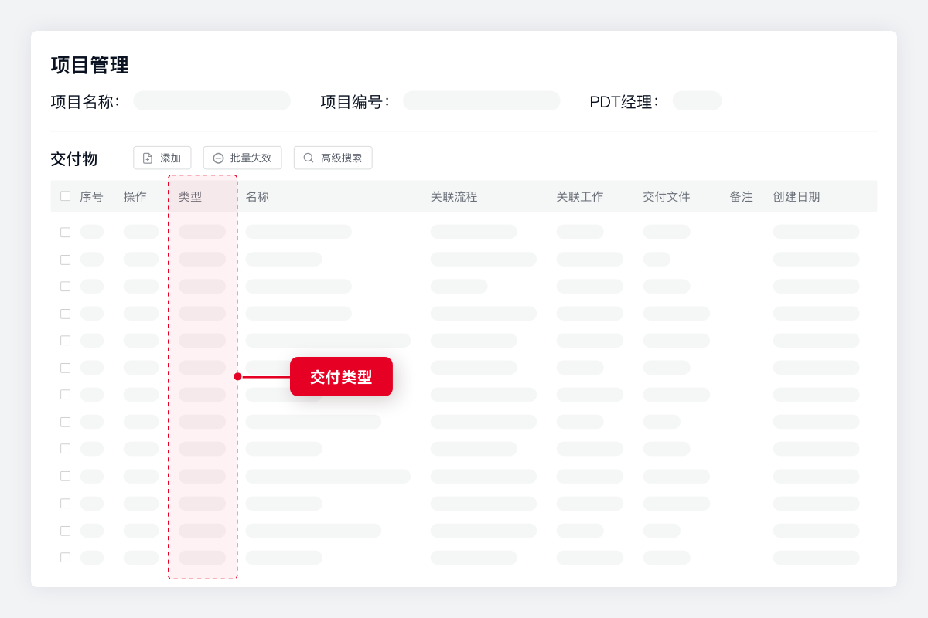Click the 创建日期 column header

(797, 197)
